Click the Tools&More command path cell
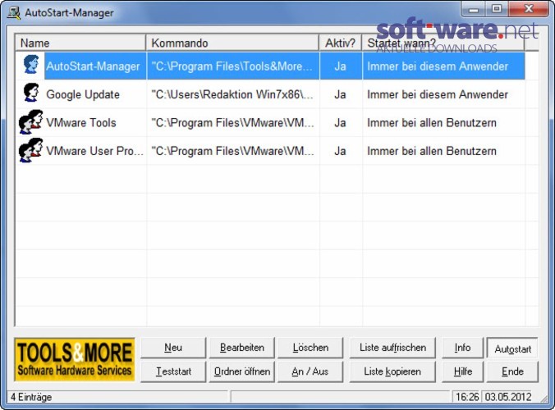The width and height of the screenshot is (555, 410). (x=232, y=66)
